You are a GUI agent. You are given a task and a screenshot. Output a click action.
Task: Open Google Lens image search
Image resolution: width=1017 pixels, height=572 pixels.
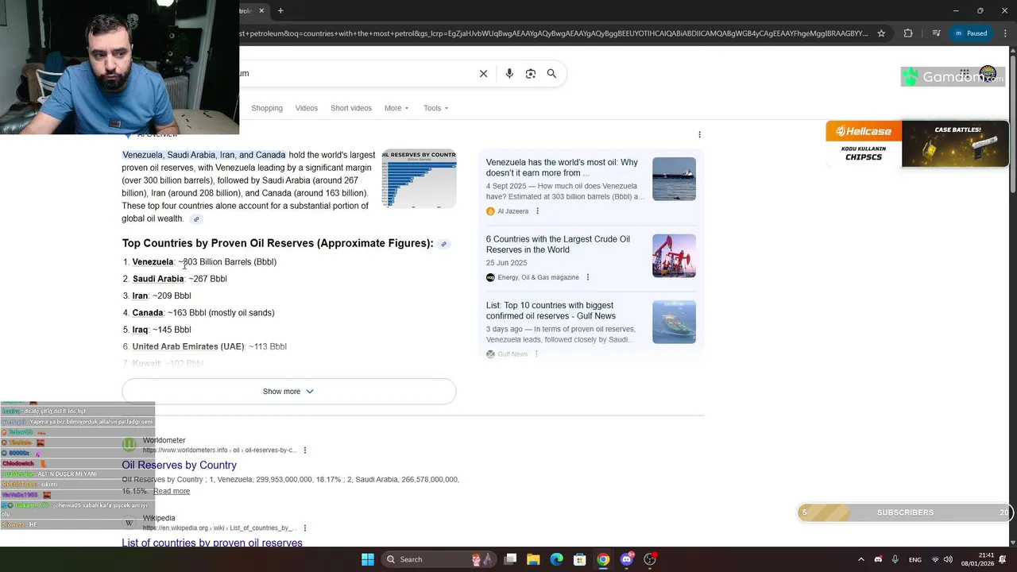530,73
